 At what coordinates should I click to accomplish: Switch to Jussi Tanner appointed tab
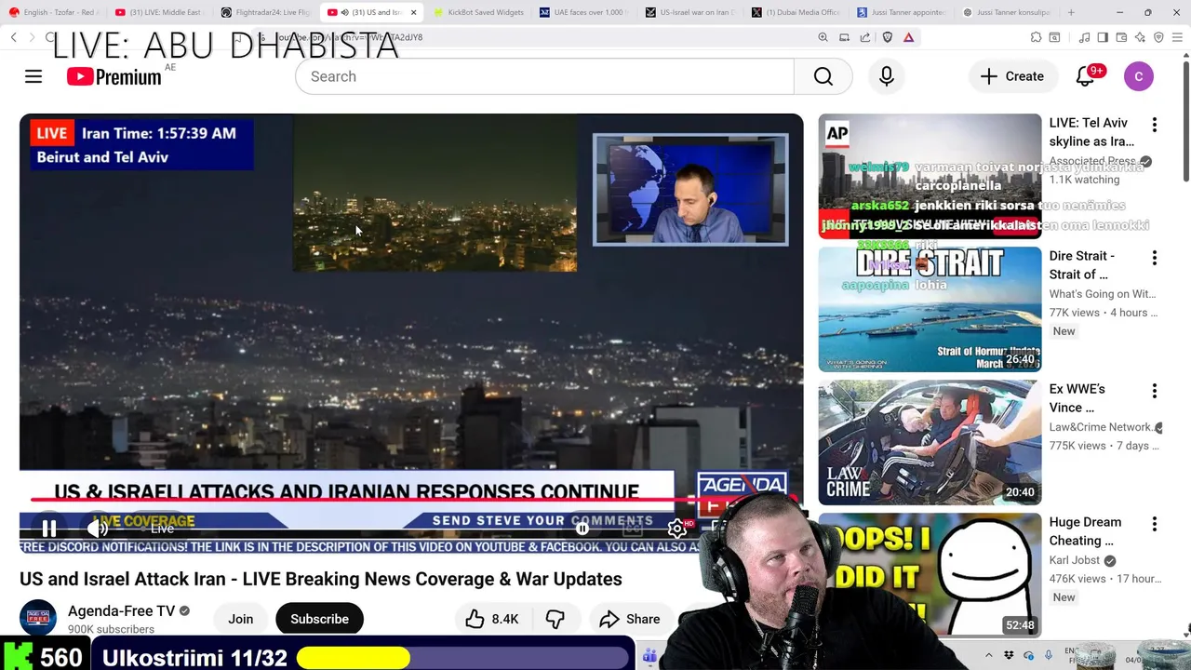click(x=902, y=12)
